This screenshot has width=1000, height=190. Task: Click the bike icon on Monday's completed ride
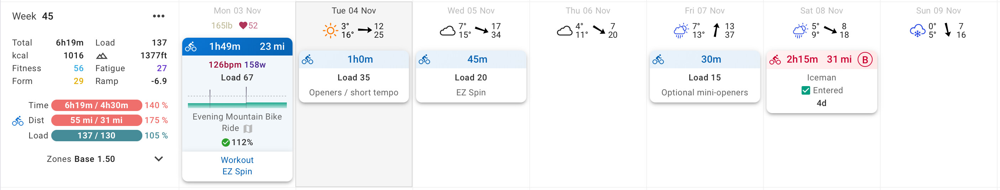pyautogui.click(x=191, y=47)
